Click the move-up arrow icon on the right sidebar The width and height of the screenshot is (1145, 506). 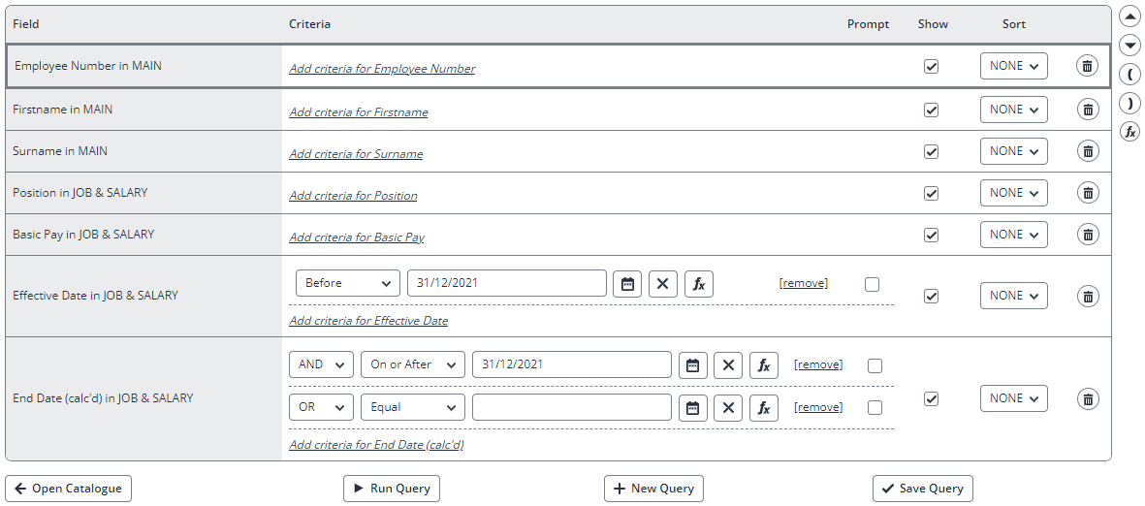pos(1129,16)
